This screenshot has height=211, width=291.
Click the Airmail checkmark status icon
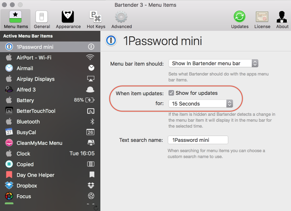point(91,68)
